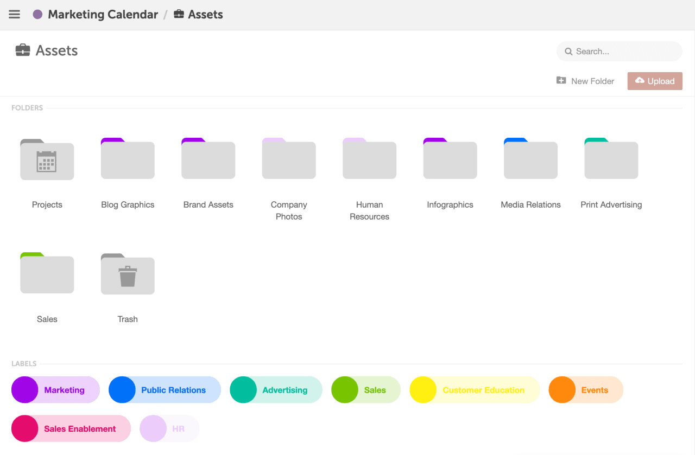Open the Infographics folder
This screenshot has height=455, width=695.
tap(450, 159)
